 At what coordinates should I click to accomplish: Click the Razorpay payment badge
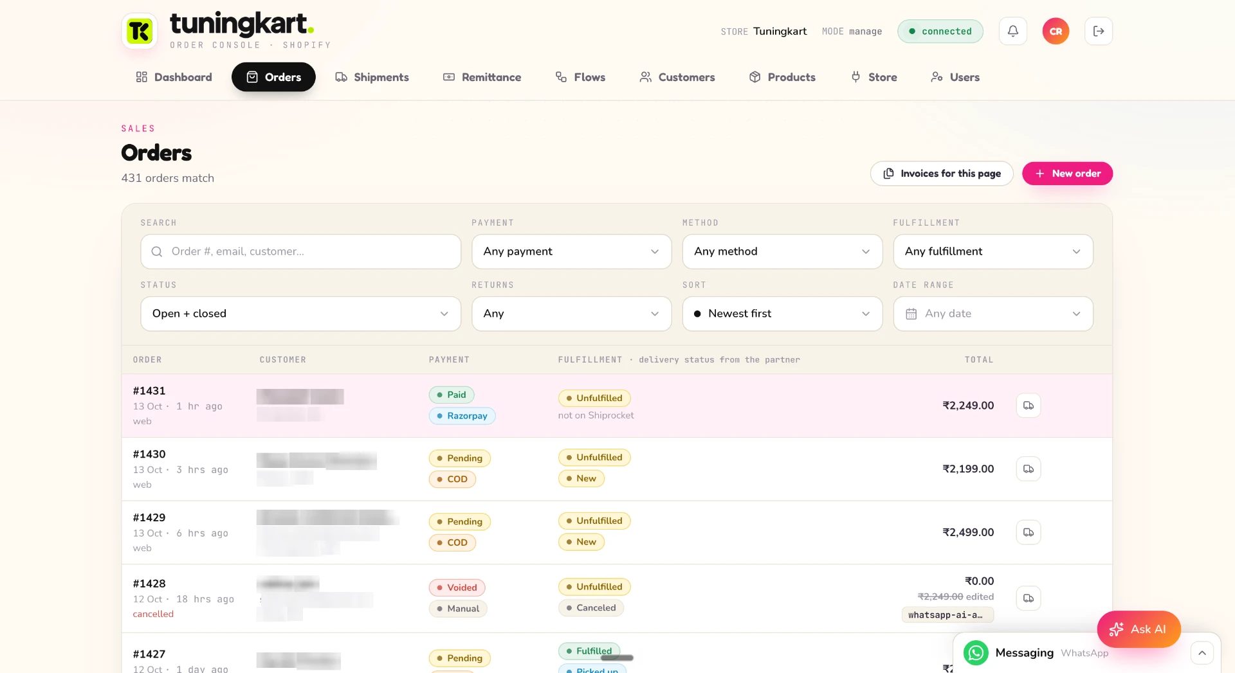pos(462,416)
